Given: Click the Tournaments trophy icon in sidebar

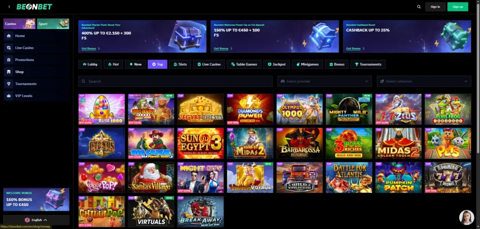Looking at the screenshot, I should (9, 84).
